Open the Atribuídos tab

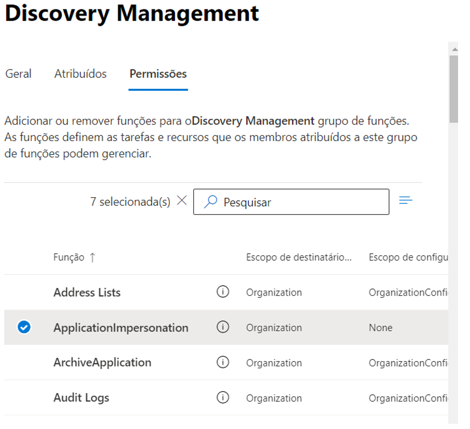(80, 74)
